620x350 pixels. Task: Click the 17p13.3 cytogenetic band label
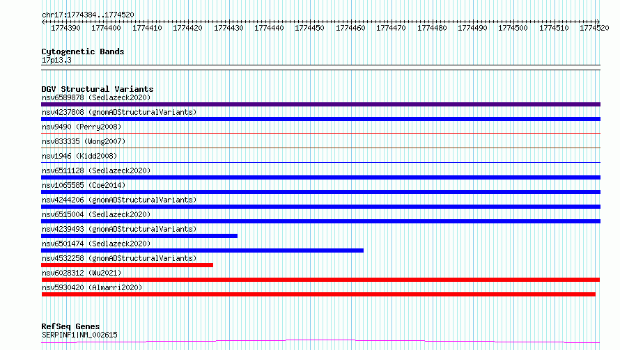(56, 60)
